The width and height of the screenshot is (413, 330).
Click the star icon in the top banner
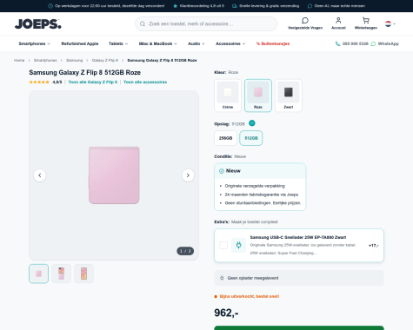click(x=175, y=6)
